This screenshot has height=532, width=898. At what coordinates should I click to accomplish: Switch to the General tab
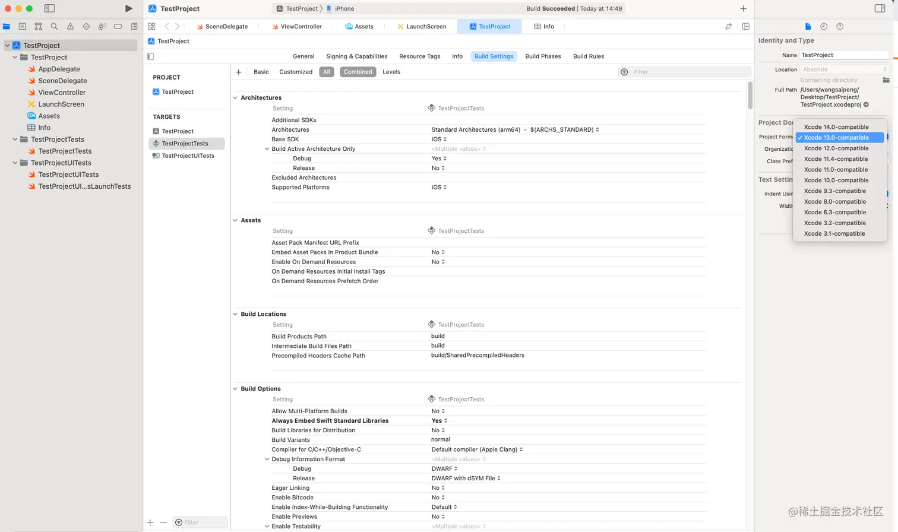coord(303,56)
